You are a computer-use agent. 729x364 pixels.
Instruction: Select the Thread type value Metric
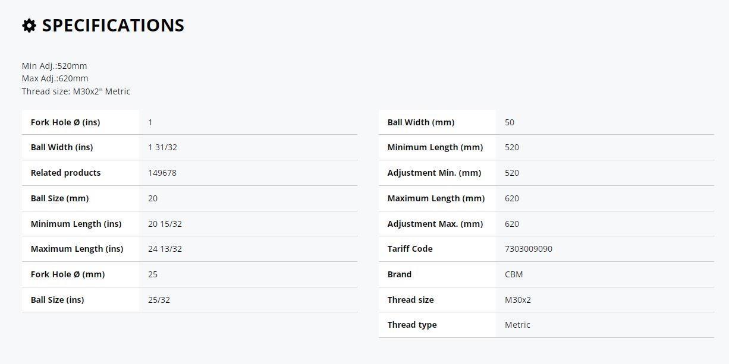pyautogui.click(x=517, y=325)
